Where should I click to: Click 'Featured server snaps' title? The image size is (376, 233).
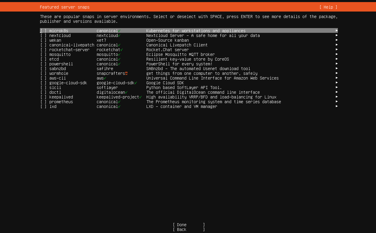pos(65,7)
